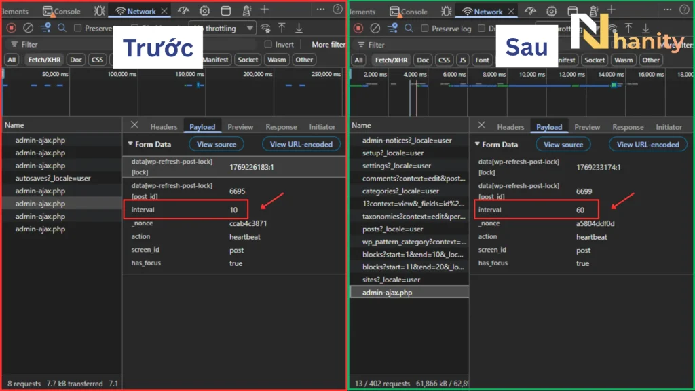Open More filters dropdown in Trước panel
This screenshot has height=391, width=695.
click(x=328, y=44)
